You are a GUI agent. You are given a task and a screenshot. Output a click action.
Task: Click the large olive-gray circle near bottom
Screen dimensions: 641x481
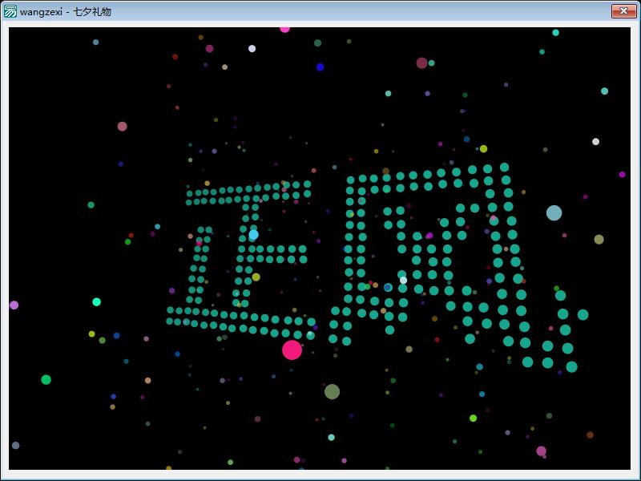coord(332,392)
